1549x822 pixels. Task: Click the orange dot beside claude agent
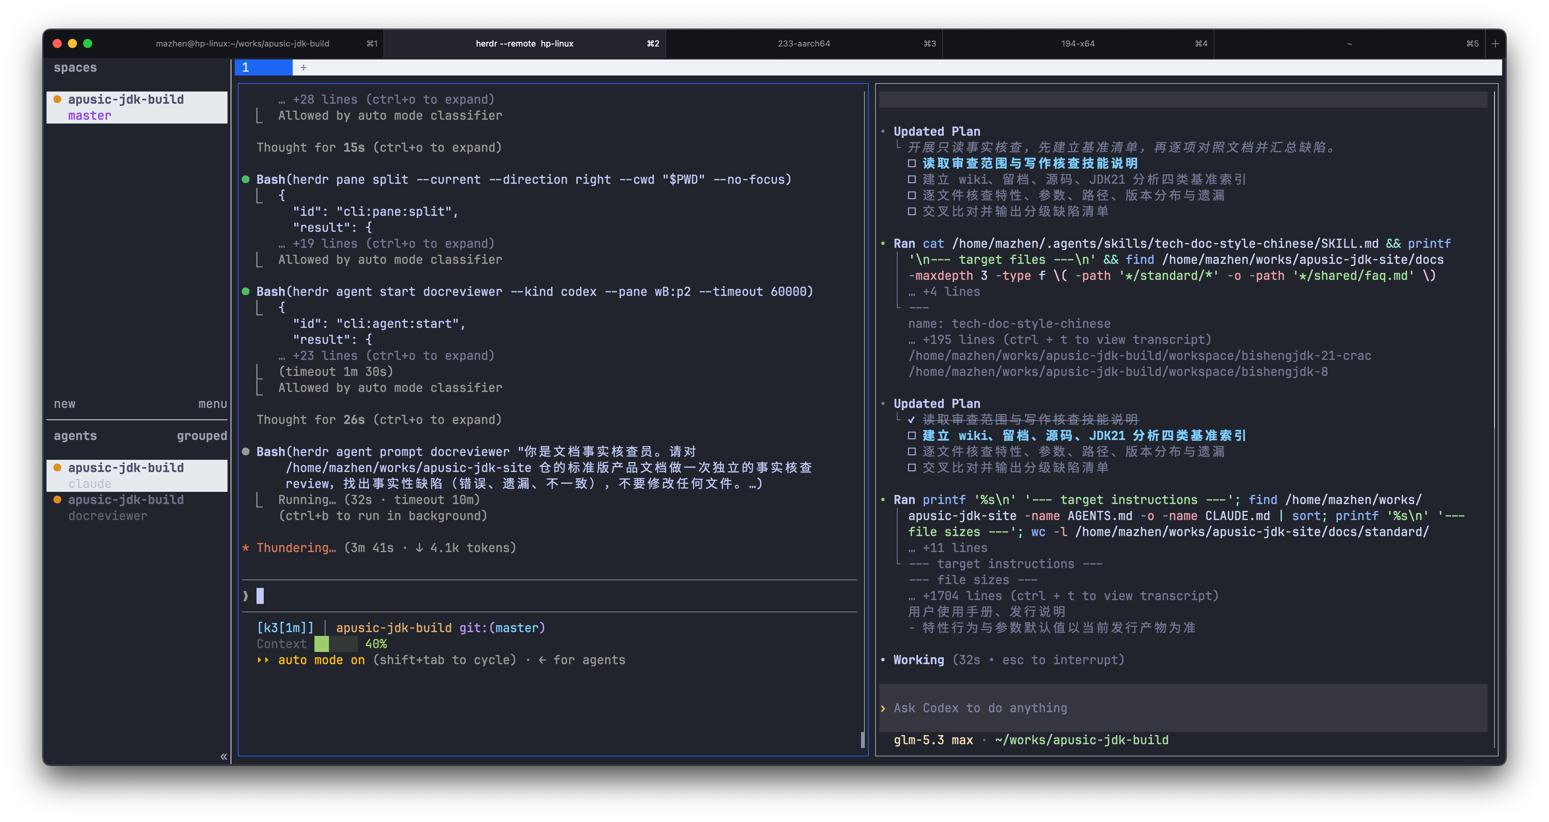point(57,467)
